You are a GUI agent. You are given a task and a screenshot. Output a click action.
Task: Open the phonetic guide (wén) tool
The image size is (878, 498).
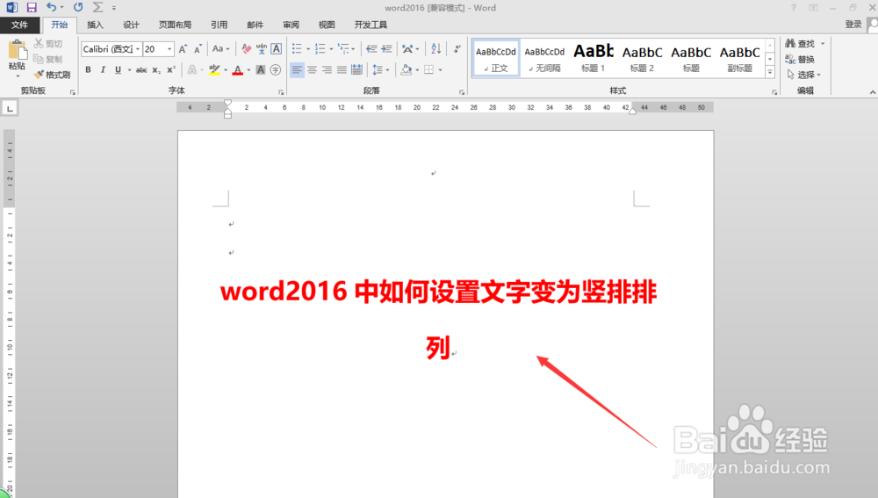[262, 49]
